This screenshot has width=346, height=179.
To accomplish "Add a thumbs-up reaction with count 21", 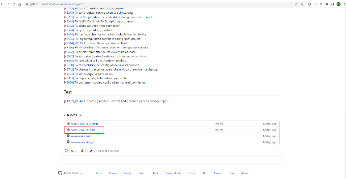I will (74, 151).
